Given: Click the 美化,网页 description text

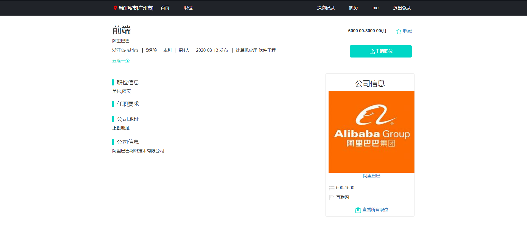Looking at the screenshot, I should [x=121, y=91].
